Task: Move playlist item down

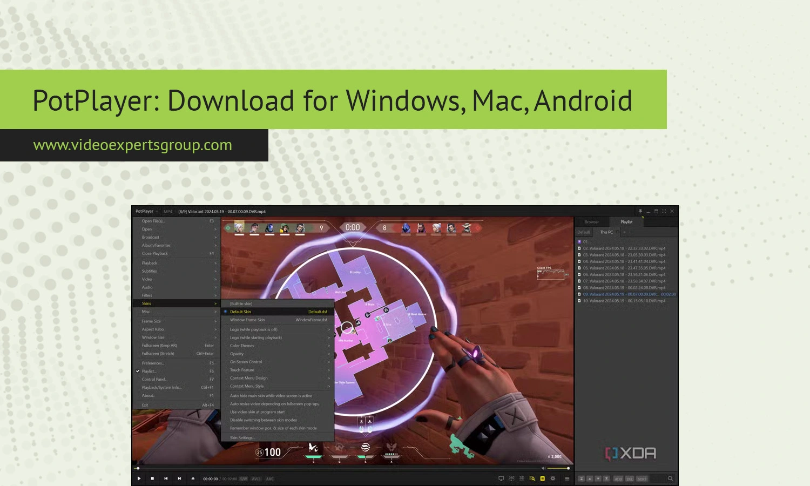Action: [598, 479]
